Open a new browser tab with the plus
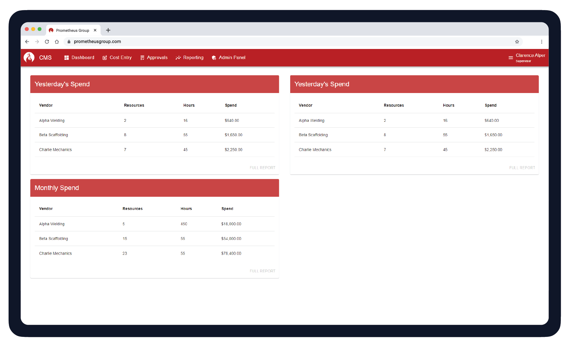This screenshot has height=347, width=570. pos(108,30)
